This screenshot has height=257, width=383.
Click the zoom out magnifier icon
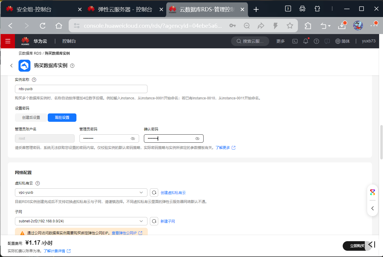(x=247, y=26)
